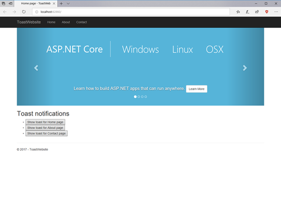The image size is (281, 201).
Task: Show next carousel slide arrow
Action: 245,68
